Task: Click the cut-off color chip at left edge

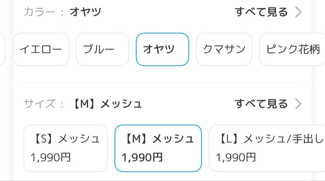Action: (2, 49)
